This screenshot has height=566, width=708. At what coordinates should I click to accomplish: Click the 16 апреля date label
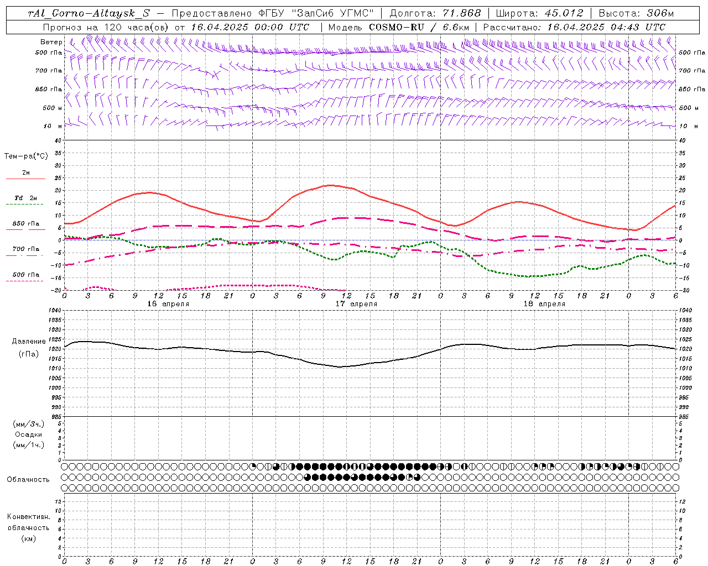coord(168,304)
